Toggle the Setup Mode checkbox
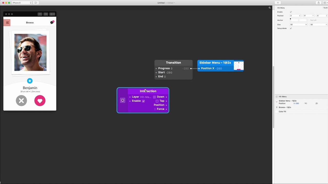328x184 pixels. pyautogui.click(x=291, y=28)
